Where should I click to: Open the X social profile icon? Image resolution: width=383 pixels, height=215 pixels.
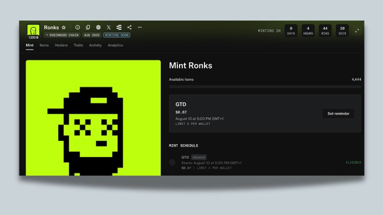click(109, 28)
